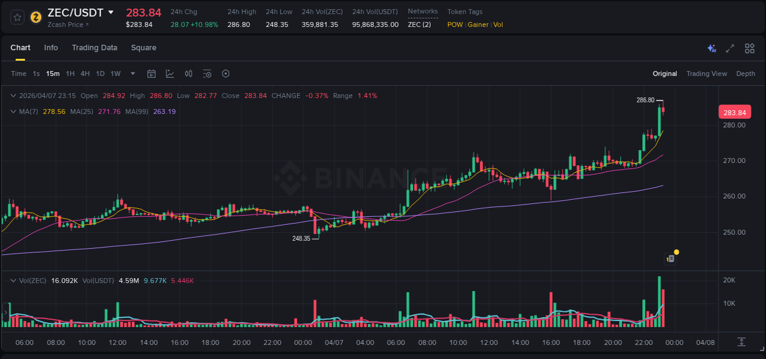Expand the chart to fullscreen with the arrows icon
766x359 pixels.
pos(730,48)
